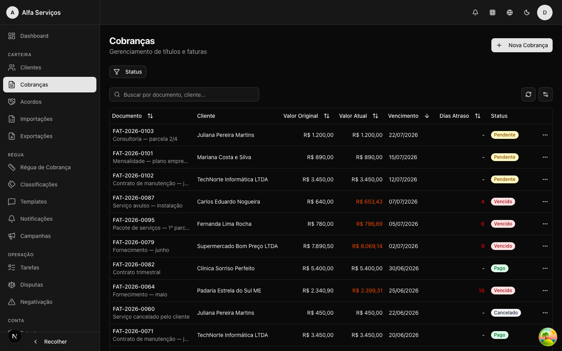562x351 pixels.
Task: Click the Status column header
Action: tap(499, 116)
